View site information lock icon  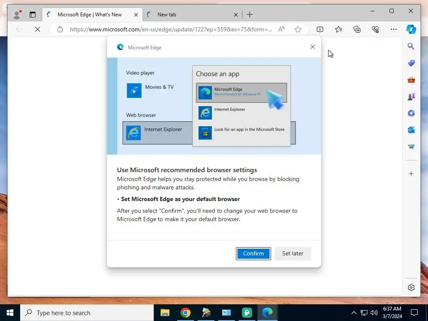tap(60, 29)
